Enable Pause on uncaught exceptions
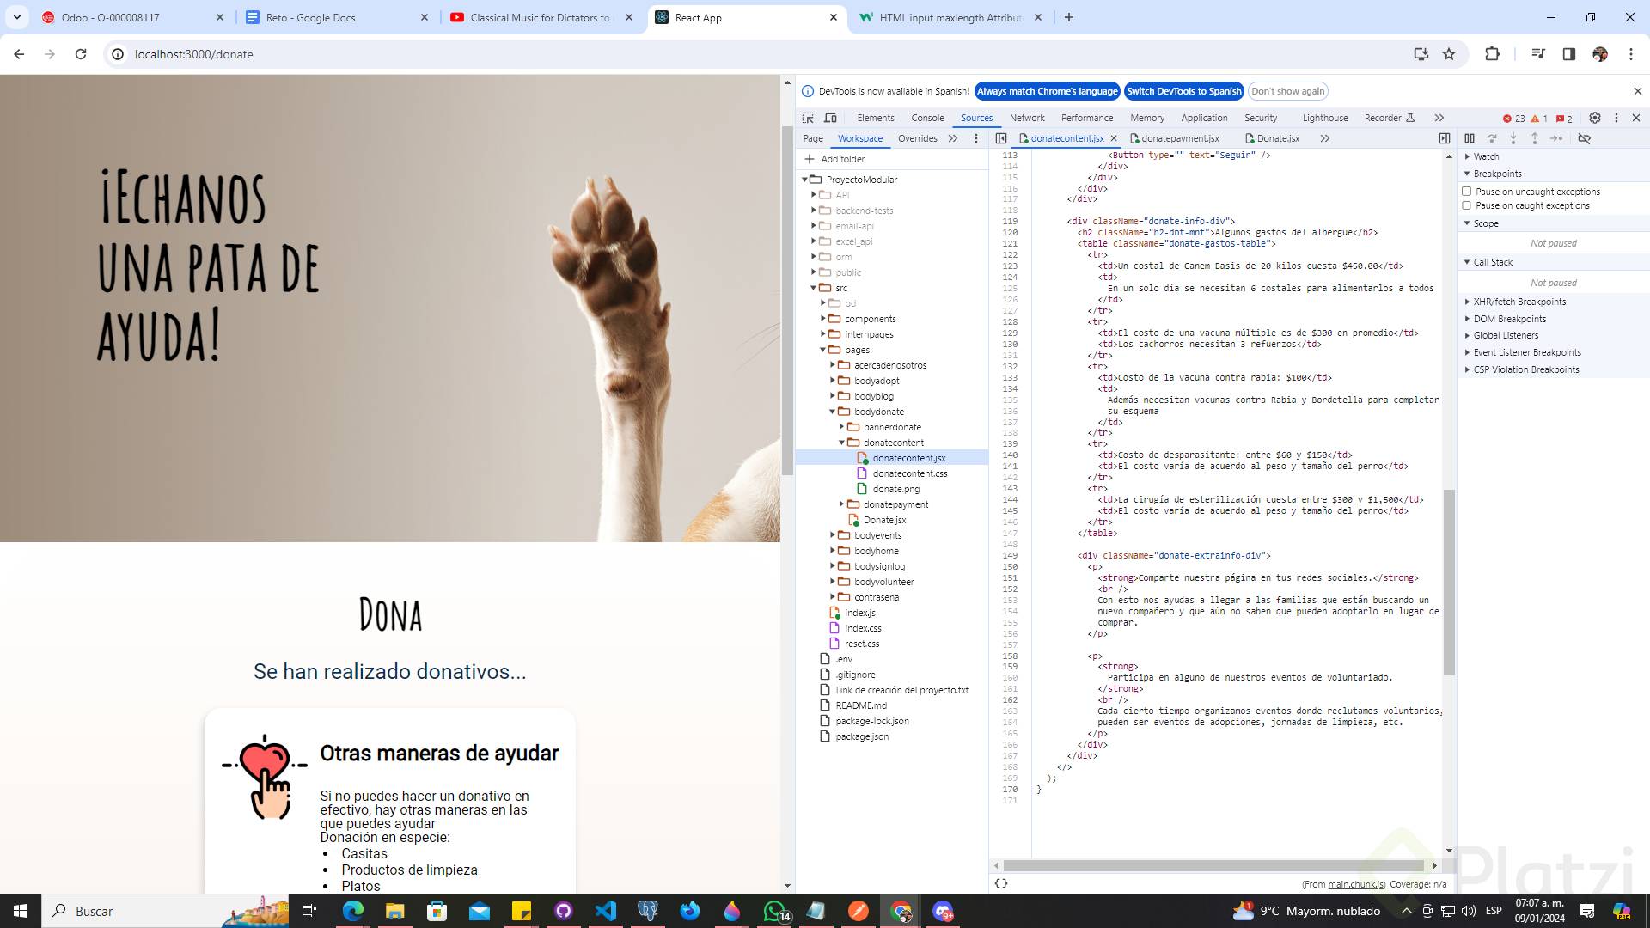This screenshot has width=1650, height=928. click(1467, 192)
